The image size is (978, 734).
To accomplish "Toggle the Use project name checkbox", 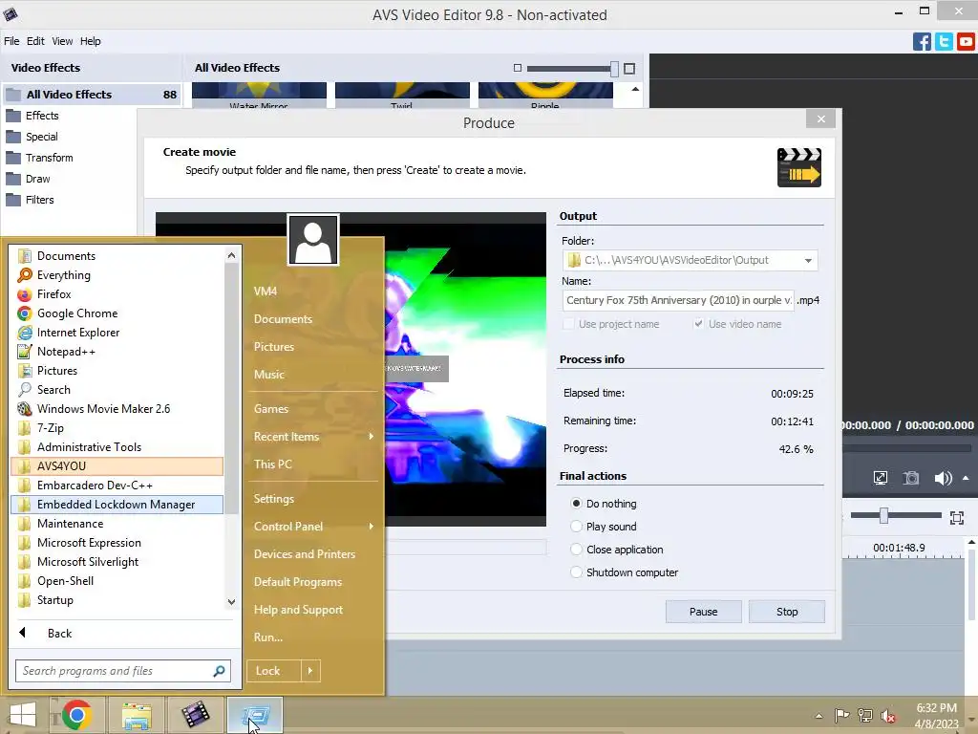I will click(x=568, y=324).
